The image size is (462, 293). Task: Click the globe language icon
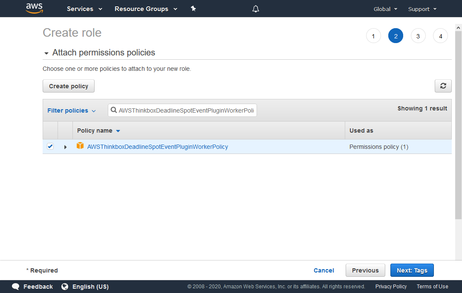[x=65, y=287]
